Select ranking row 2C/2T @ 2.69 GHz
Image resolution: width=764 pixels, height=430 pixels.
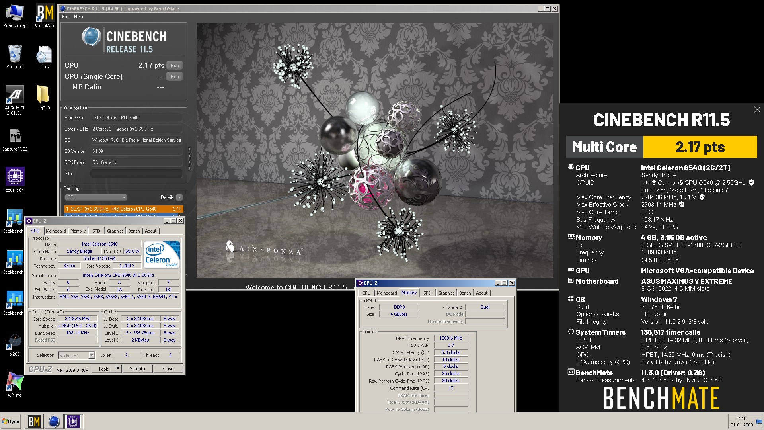[124, 209]
